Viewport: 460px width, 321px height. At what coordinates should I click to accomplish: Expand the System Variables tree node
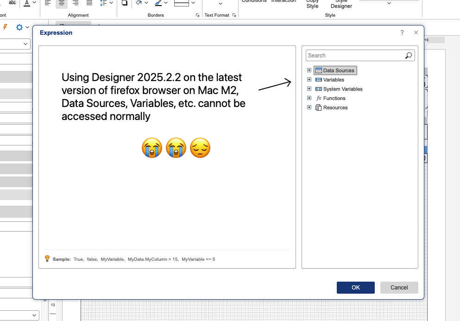point(309,89)
